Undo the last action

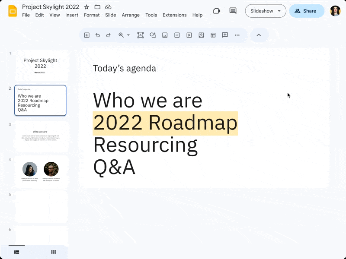[98, 35]
